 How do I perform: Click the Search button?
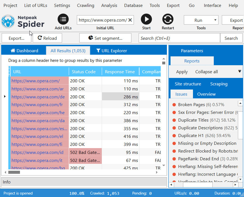point(231,38)
